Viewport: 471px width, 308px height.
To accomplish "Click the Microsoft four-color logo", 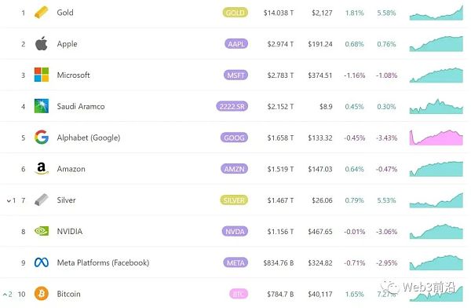I will pyautogui.click(x=42, y=75).
